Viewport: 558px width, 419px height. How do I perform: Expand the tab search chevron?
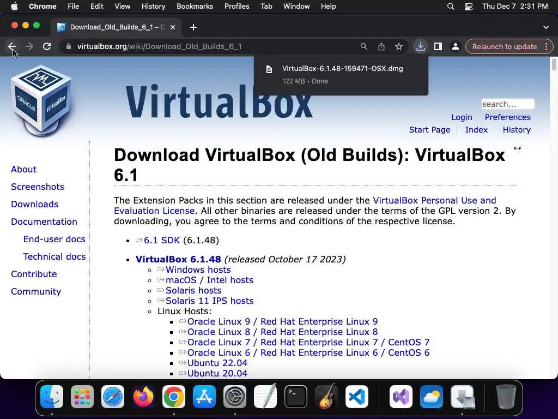(x=546, y=27)
